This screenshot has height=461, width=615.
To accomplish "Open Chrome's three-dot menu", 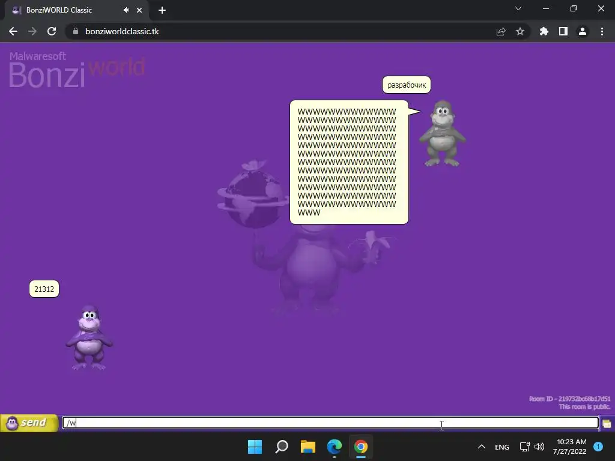I will [602, 31].
